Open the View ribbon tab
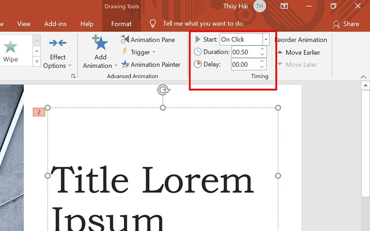Viewport: 370px width, 231px height. 24,24
